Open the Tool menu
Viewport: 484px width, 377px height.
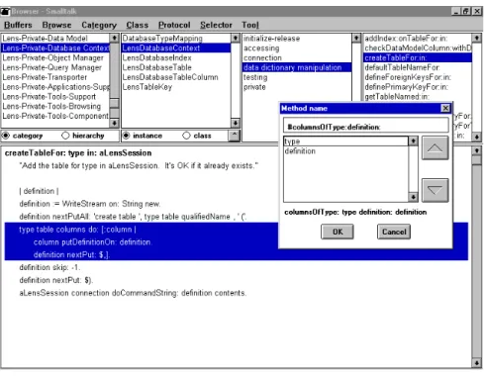[x=250, y=25]
